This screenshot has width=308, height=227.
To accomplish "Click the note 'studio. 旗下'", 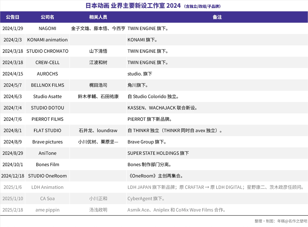I will tap(140, 74).
